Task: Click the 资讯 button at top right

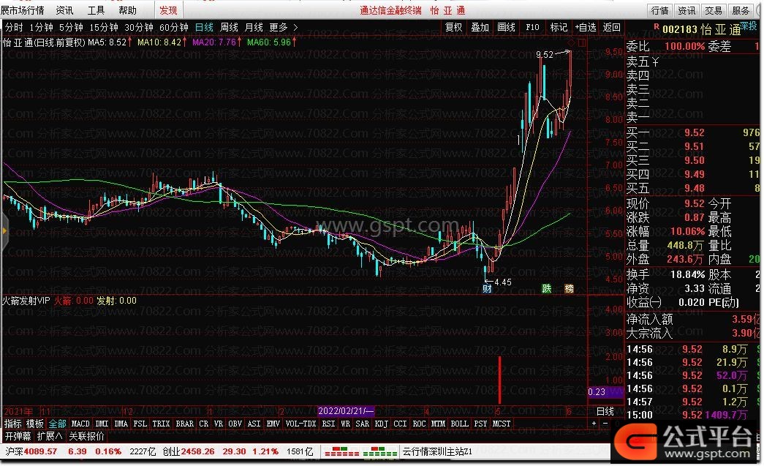Action: pos(687,10)
